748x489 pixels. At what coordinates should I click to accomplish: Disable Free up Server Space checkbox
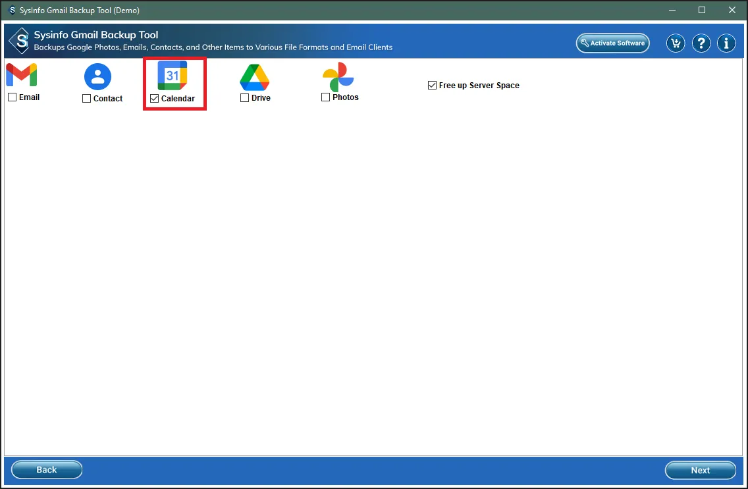[432, 86]
